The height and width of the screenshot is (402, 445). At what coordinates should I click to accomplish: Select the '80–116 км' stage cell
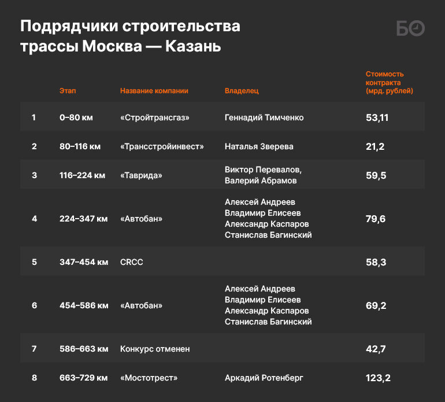(x=80, y=146)
